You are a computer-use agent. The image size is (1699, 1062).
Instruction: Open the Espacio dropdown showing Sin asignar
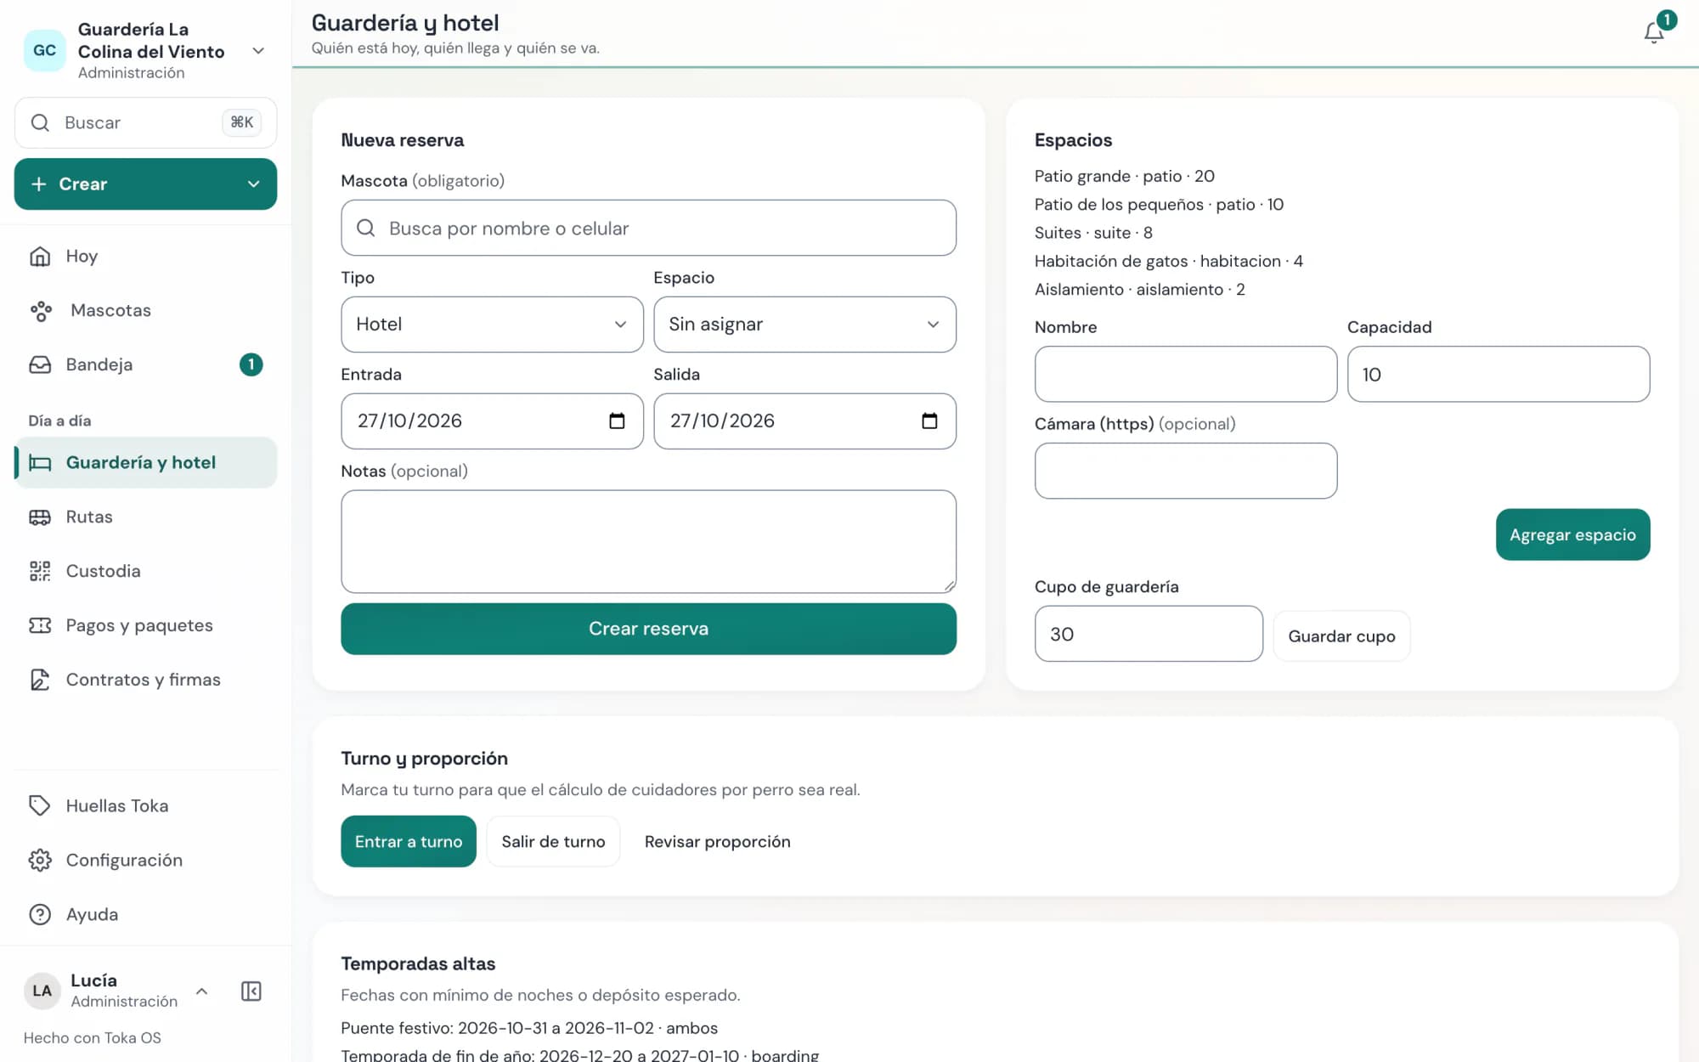point(804,325)
